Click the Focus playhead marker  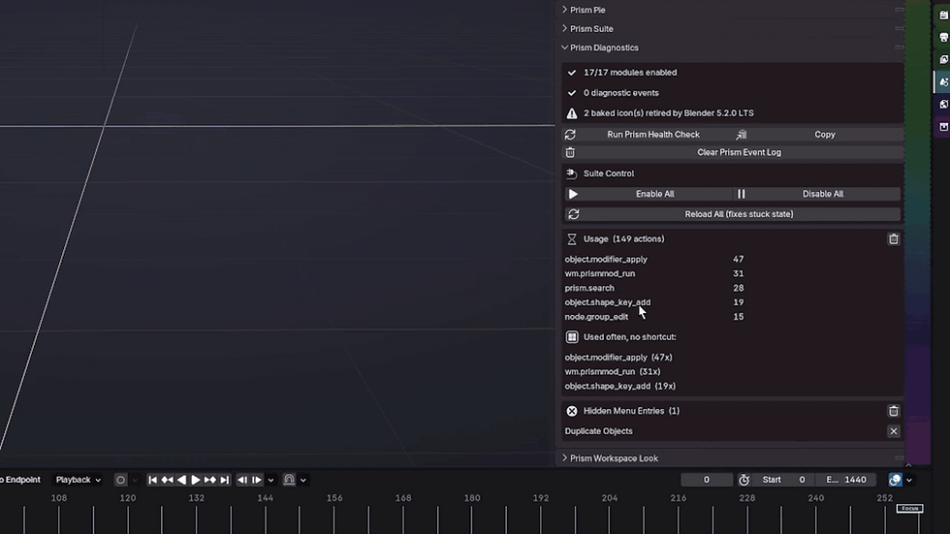coord(910,508)
